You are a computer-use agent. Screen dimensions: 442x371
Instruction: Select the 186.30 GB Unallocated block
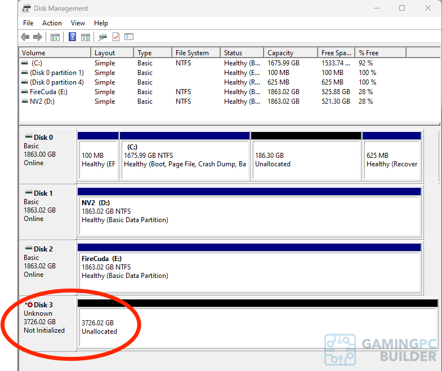coord(306,156)
